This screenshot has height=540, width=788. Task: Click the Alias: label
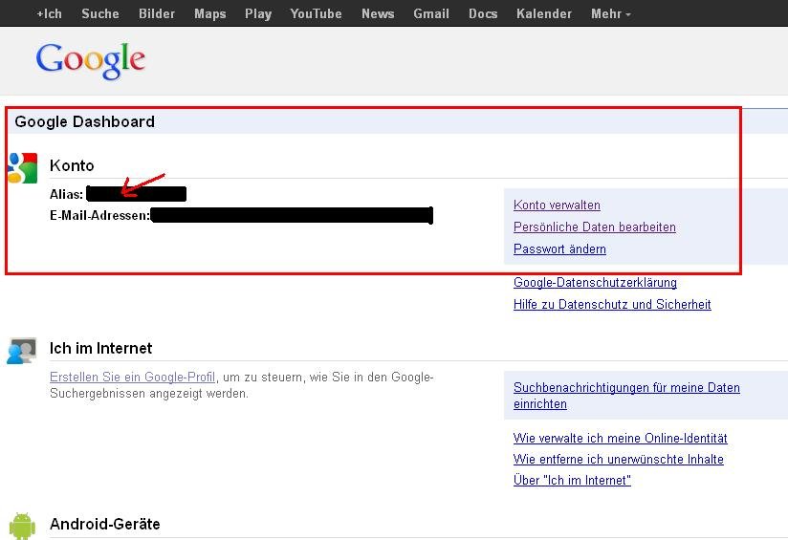[x=66, y=194]
